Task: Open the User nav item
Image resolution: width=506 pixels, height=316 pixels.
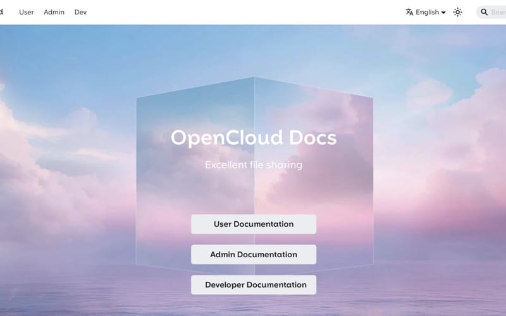Action: point(26,12)
